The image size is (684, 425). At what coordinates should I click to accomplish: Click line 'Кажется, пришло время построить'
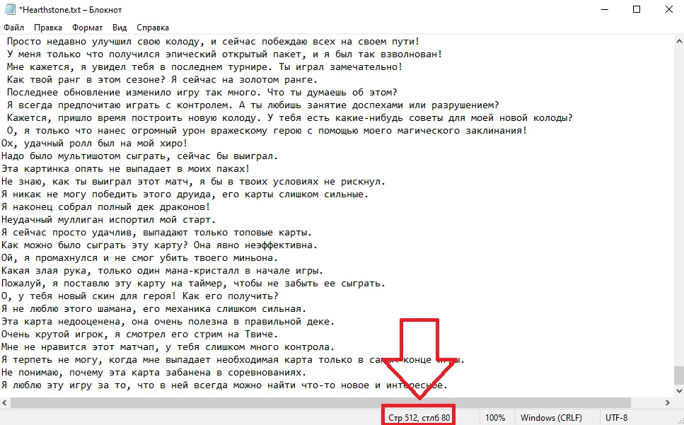tap(289, 118)
